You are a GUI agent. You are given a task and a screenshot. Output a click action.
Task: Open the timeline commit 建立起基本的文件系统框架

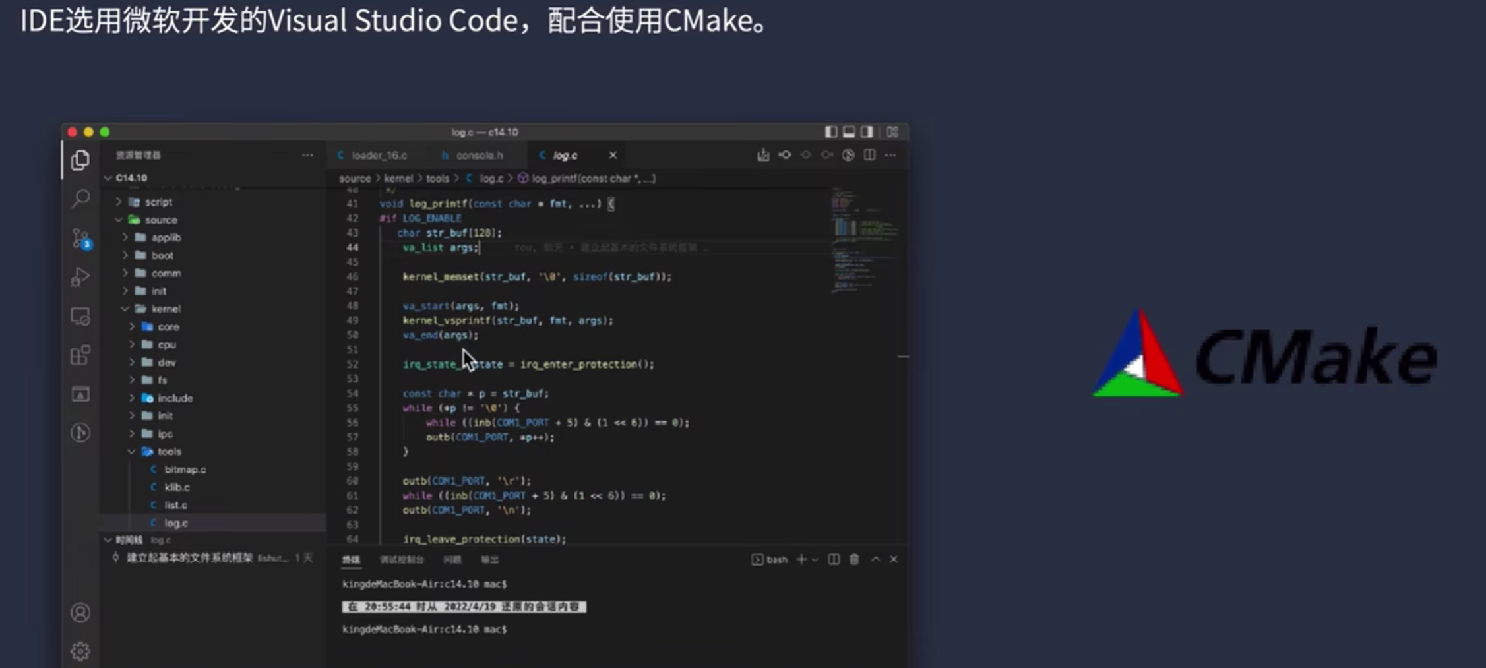(x=190, y=558)
